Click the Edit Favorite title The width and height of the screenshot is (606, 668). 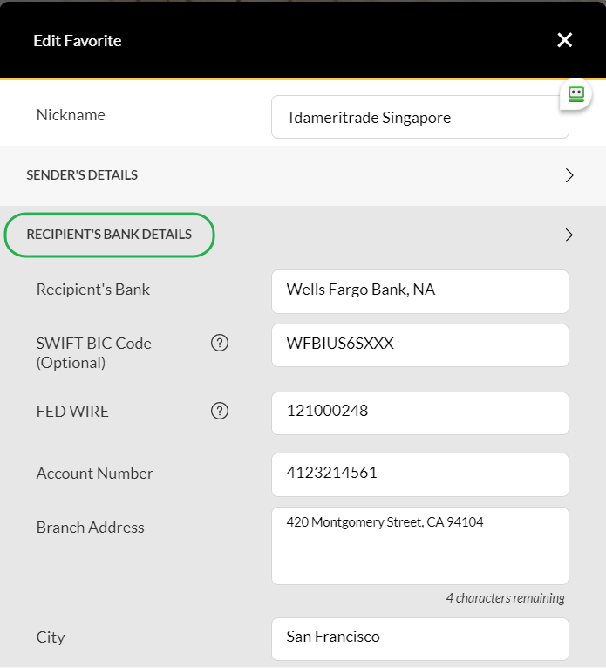tap(78, 41)
